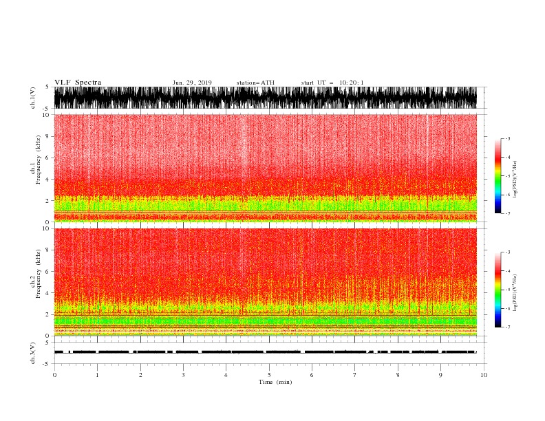
Task: Click the date "Jun. 29, 2019"
Action: pos(192,83)
